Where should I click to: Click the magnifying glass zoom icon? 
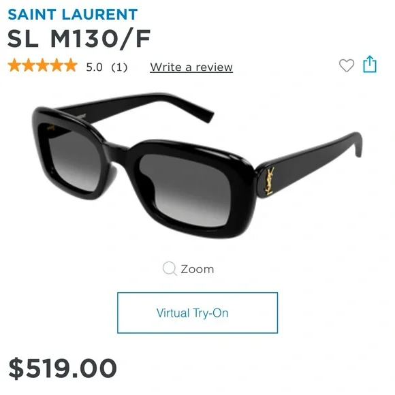click(170, 268)
